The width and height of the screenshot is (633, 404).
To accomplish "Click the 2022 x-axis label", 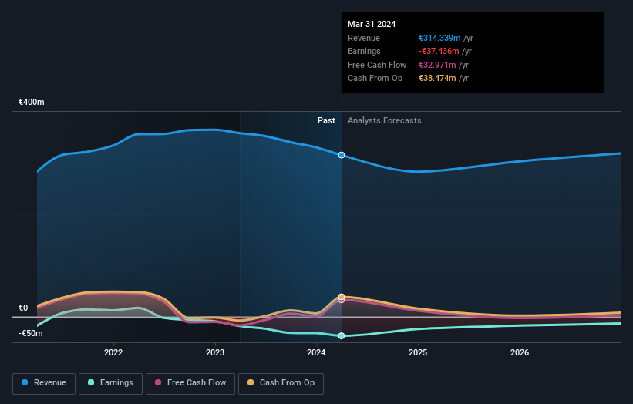I will [113, 352].
